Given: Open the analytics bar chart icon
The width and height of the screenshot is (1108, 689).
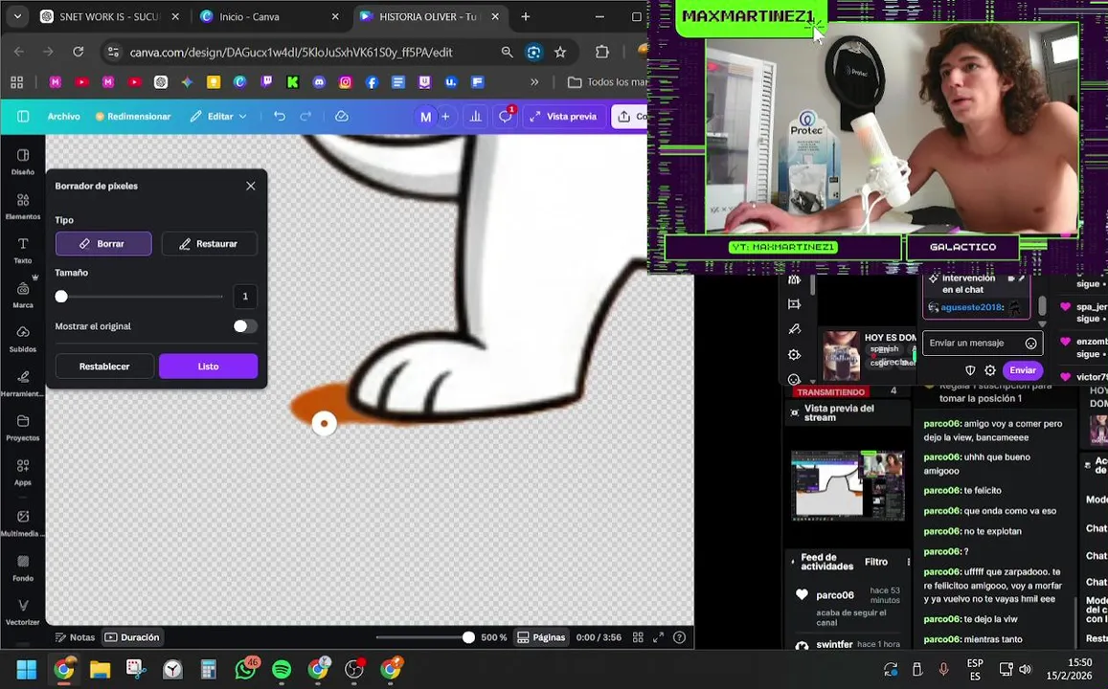Looking at the screenshot, I should pyautogui.click(x=476, y=117).
